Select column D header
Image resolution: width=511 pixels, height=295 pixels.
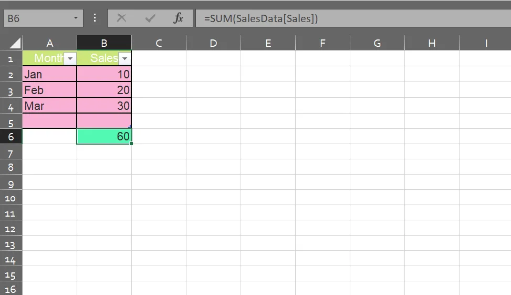[x=213, y=43]
